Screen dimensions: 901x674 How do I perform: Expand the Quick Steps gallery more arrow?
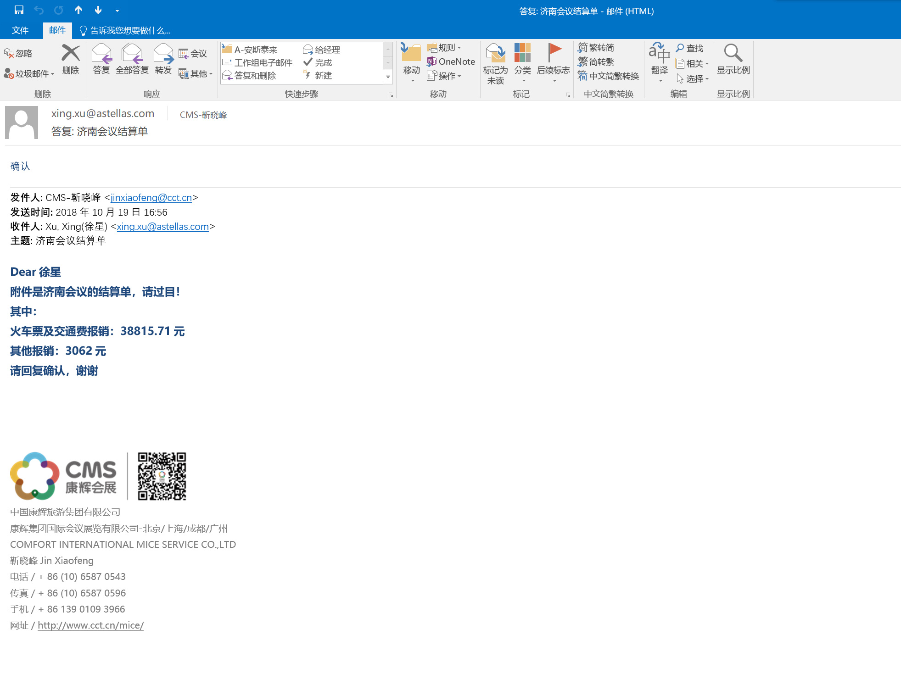click(388, 77)
